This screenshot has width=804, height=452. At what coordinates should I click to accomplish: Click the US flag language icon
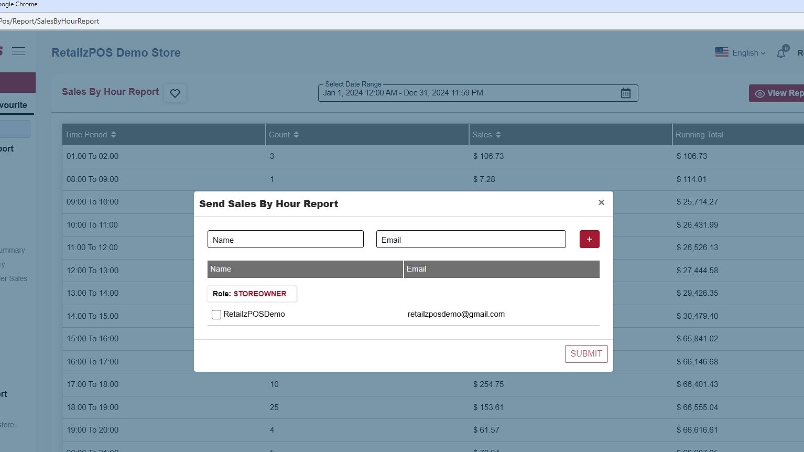tap(722, 52)
